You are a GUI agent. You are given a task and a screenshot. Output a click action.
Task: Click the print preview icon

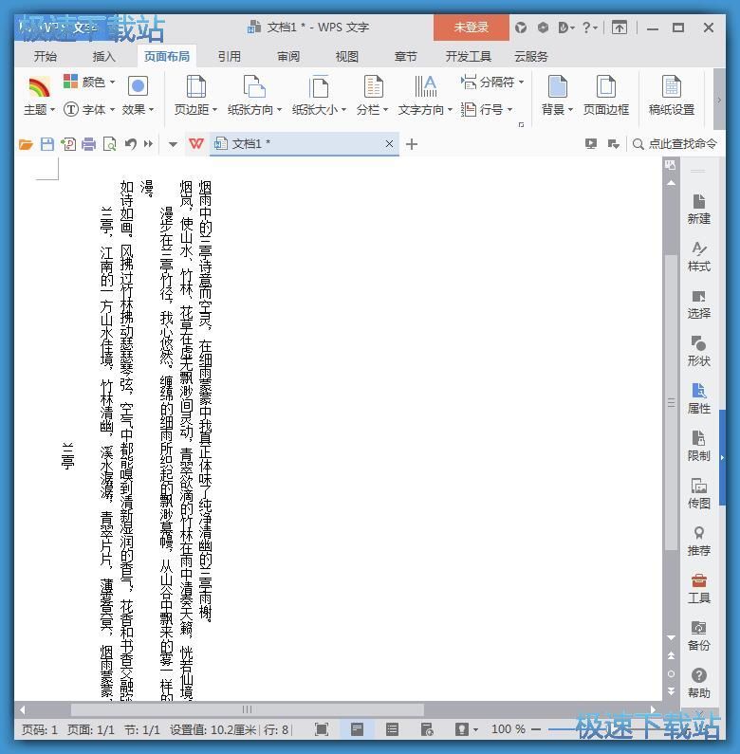coord(110,144)
